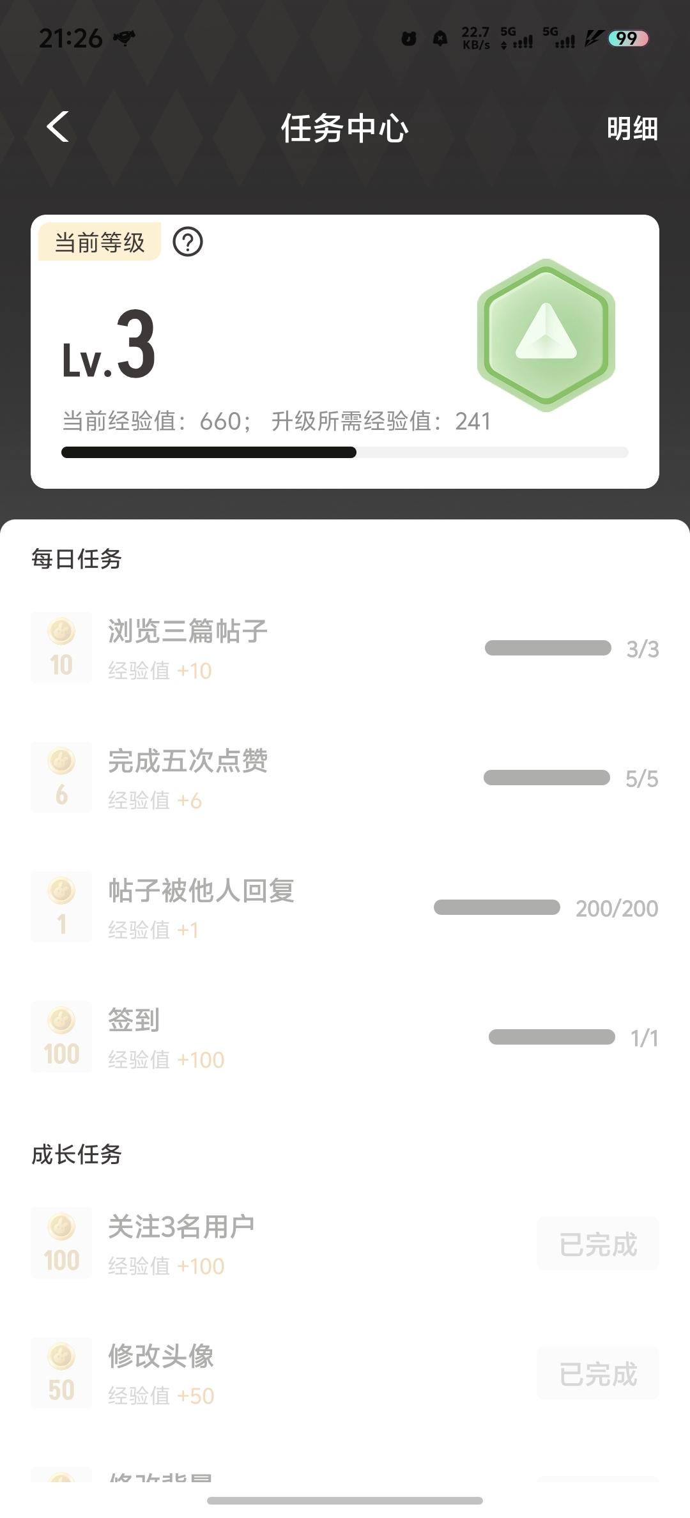Tap the 当前等级 label tag
The image size is (690, 1518).
(100, 242)
